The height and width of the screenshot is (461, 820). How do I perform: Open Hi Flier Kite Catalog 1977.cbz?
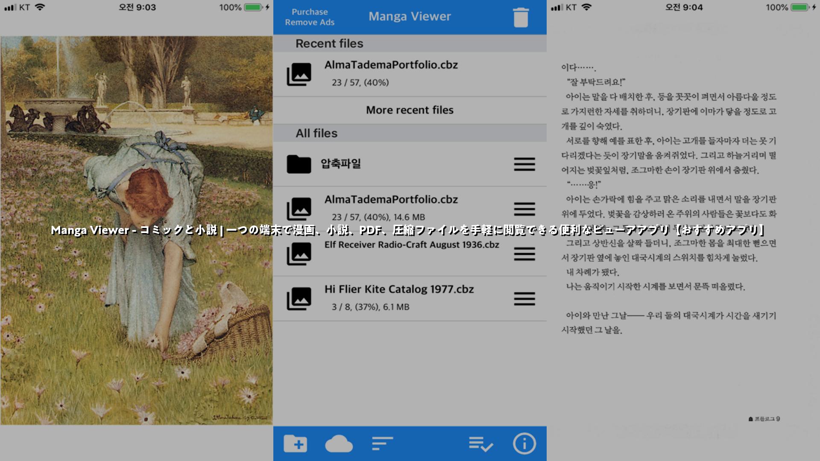(410, 298)
